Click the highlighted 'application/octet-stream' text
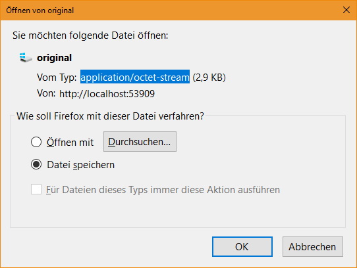This screenshot has width=357, height=268. point(135,78)
